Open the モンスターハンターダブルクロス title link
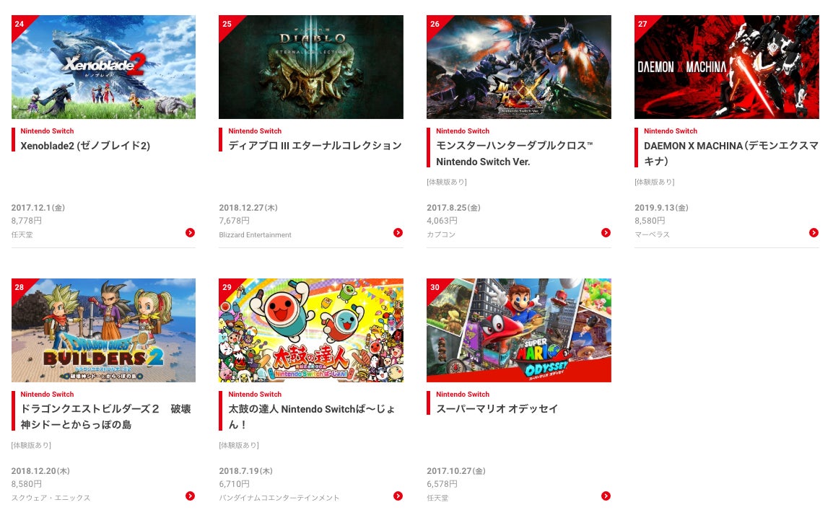Image resolution: width=833 pixels, height=510 pixels. tap(514, 154)
